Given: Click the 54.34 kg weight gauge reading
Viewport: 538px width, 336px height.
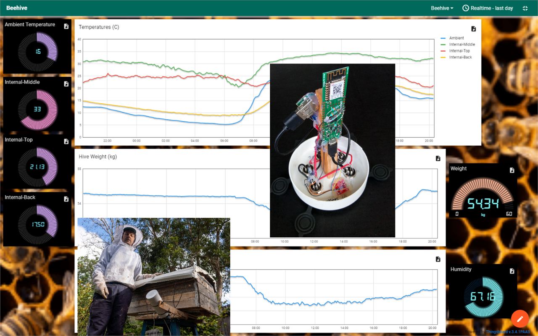Looking at the screenshot, I should click(483, 204).
